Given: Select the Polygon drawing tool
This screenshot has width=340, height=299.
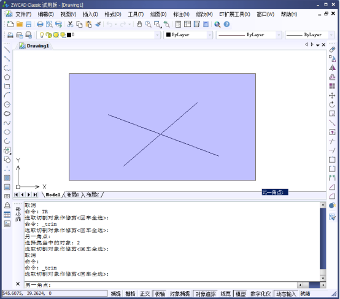Looking at the screenshot, I should click(x=7, y=77).
